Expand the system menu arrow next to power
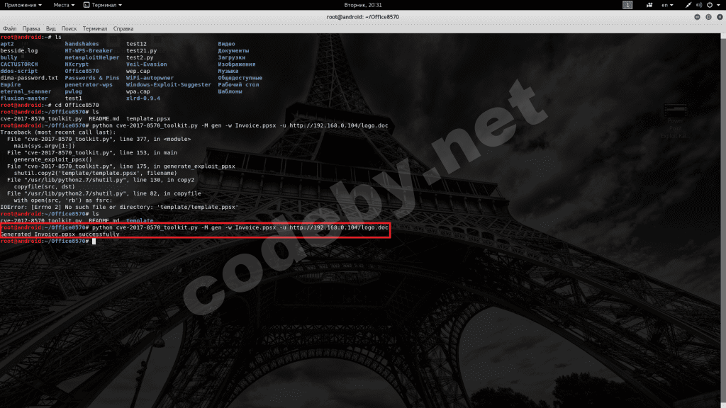726x408 pixels. click(x=718, y=5)
